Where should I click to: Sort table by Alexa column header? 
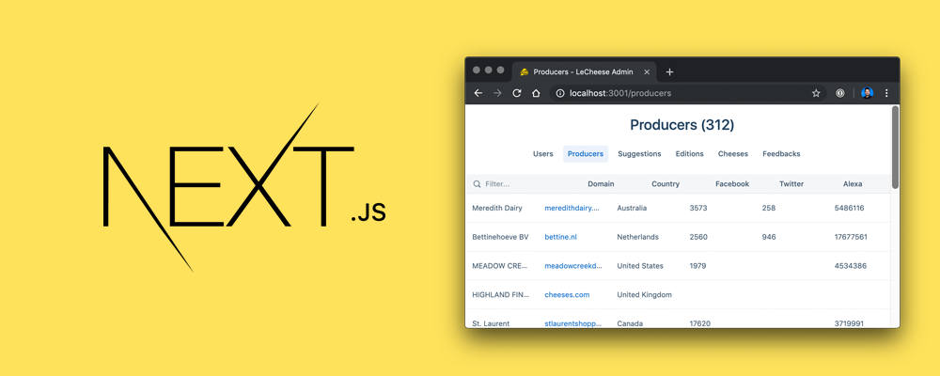[852, 184]
